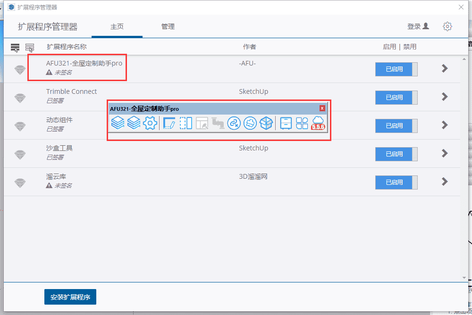Select the layered stack tool in AFU321 toolbar
Viewport: 472px width, 315px height.
coord(118,123)
